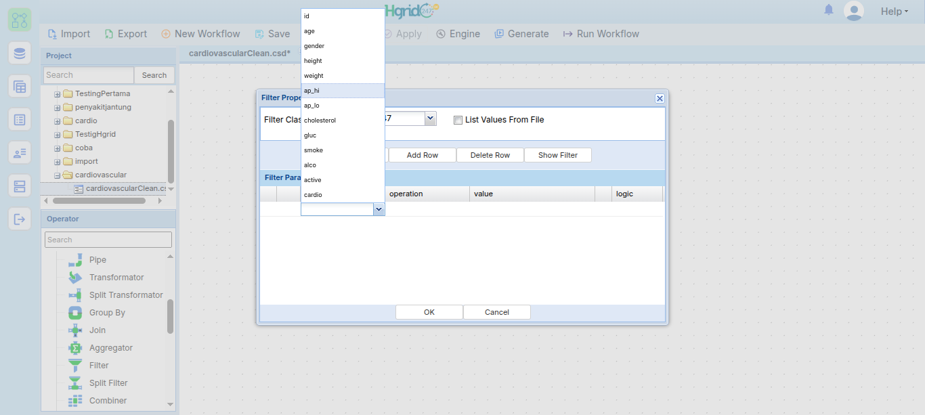
Task: Open the workflow designer sidebar icon
Action: coord(20,20)
